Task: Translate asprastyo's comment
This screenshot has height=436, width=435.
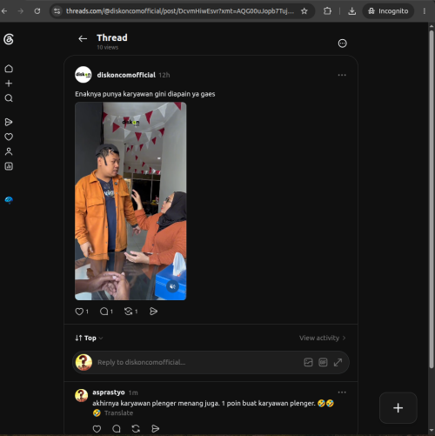Action: (118, 413)
